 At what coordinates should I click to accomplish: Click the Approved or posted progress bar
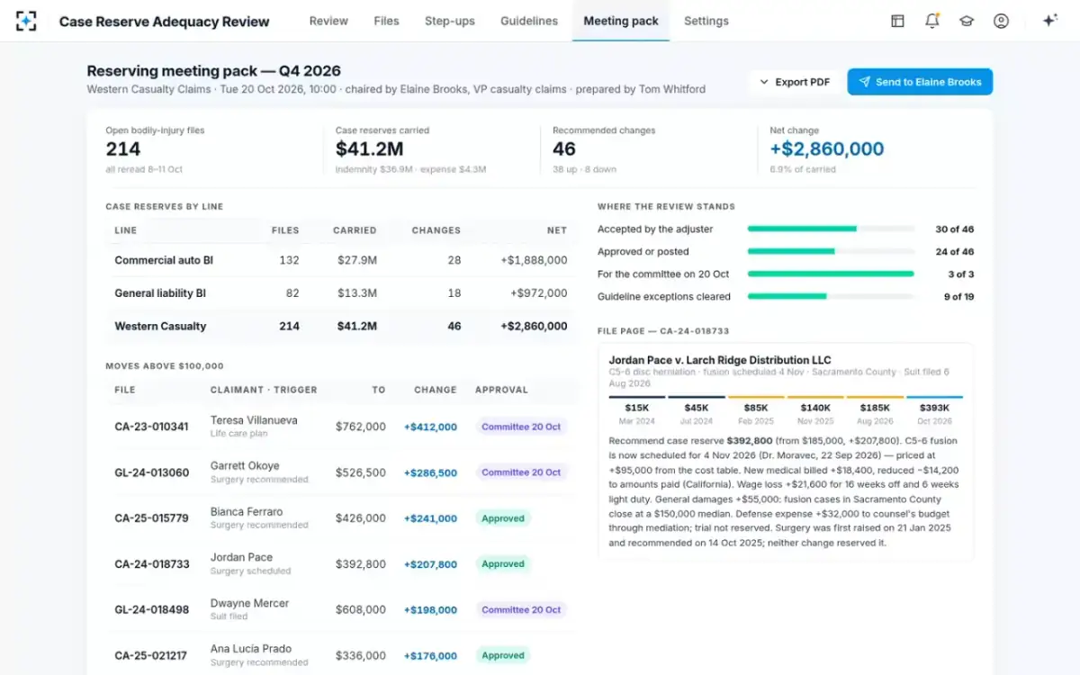point(831,251)
